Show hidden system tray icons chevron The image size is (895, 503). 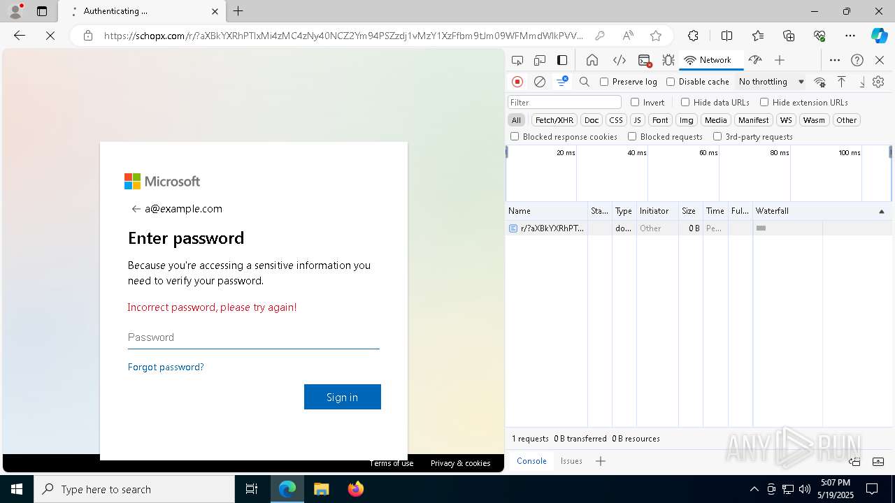click(x=754, y=489)
